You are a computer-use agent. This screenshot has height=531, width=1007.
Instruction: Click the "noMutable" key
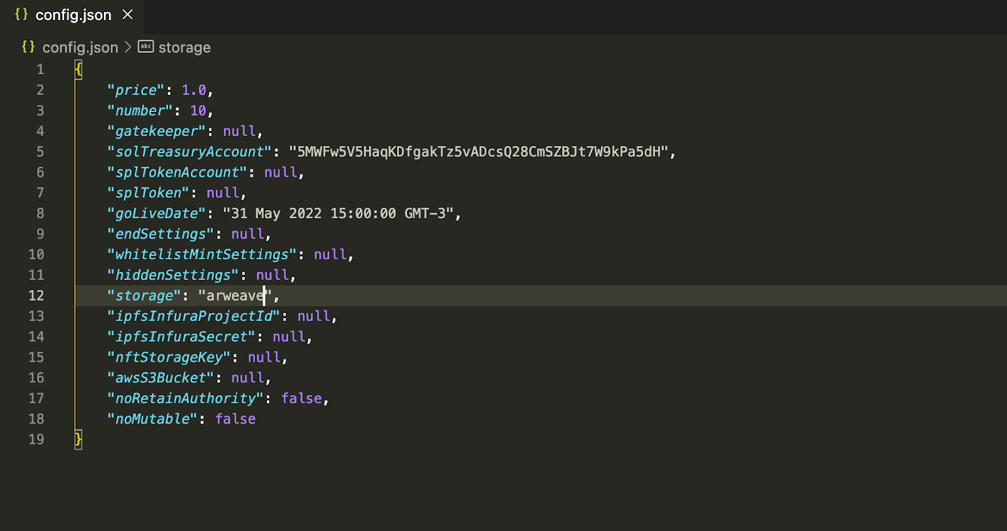[x=152, y=419]
